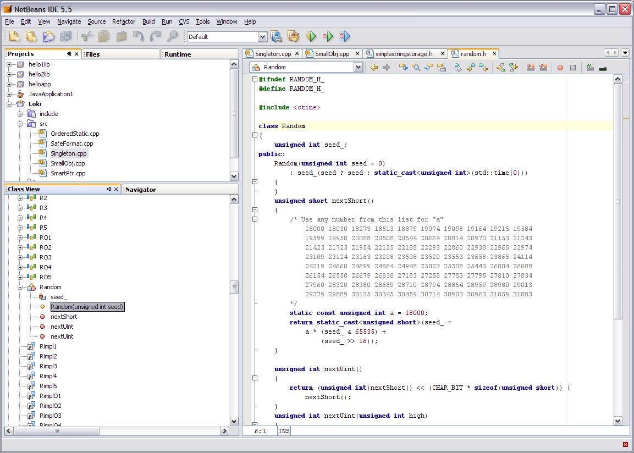Open the File menu
Image resolution: width=634 pixels, height=453 pixels.
coord(9,21)
